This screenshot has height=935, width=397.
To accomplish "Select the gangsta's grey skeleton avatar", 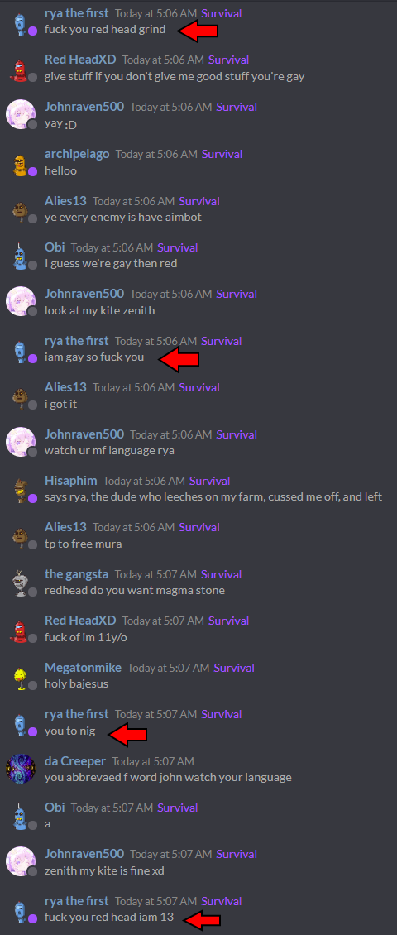I will (21, 583).
